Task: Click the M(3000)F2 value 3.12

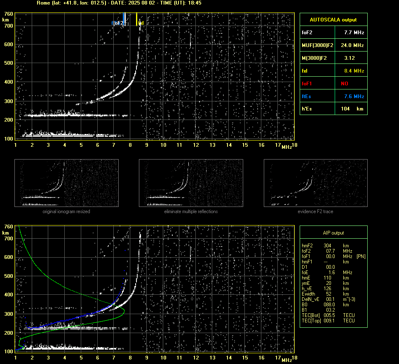Action: 350,58
